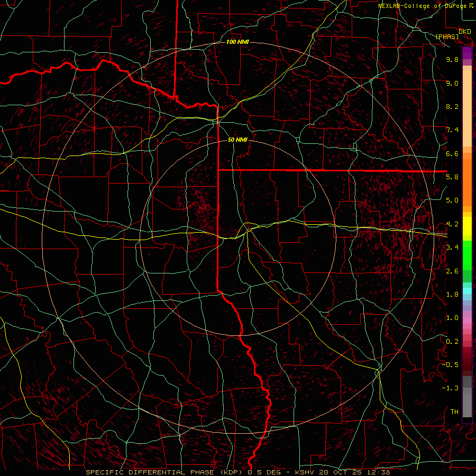Screen dimensions: 476x476
Task: Click the '50 NMI' range ring label
Action: tap(237, 140)
